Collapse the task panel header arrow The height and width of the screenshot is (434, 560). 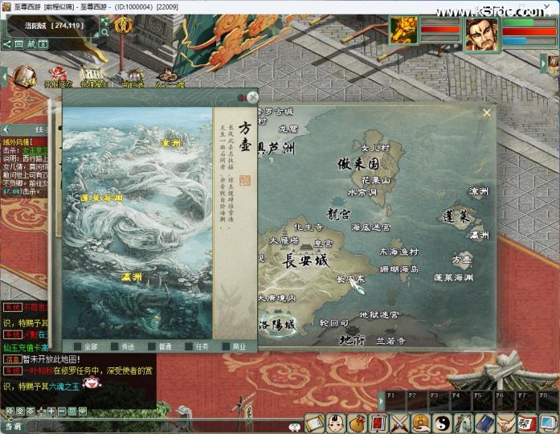pos(6,129)
